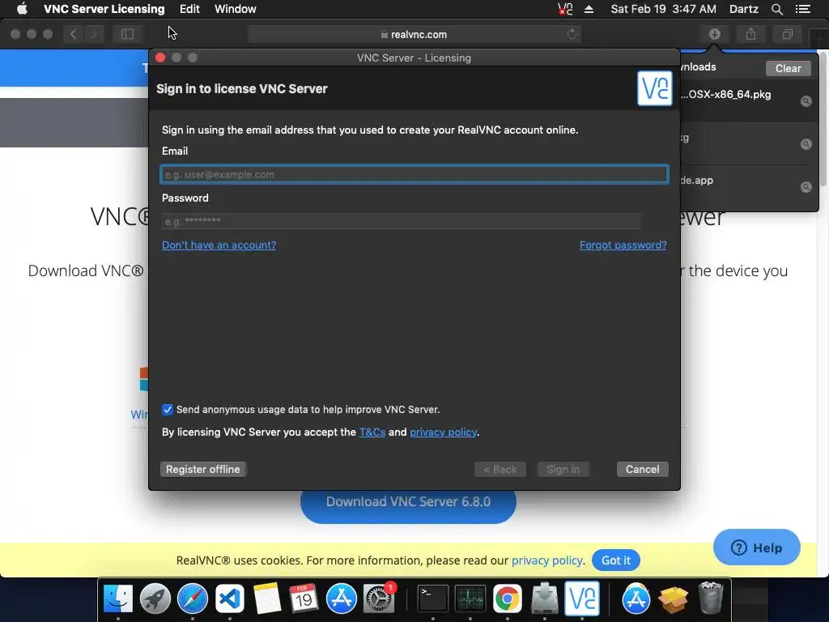This screenshot has height=622, width=829.
Task: Click Safari downloads toolbar icon
Action: [715, 34]
